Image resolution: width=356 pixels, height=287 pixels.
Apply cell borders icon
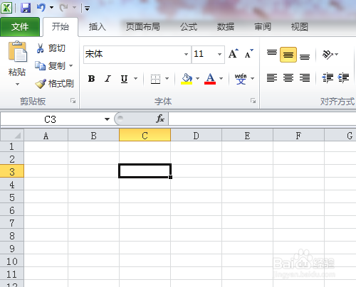click(156, 79)
